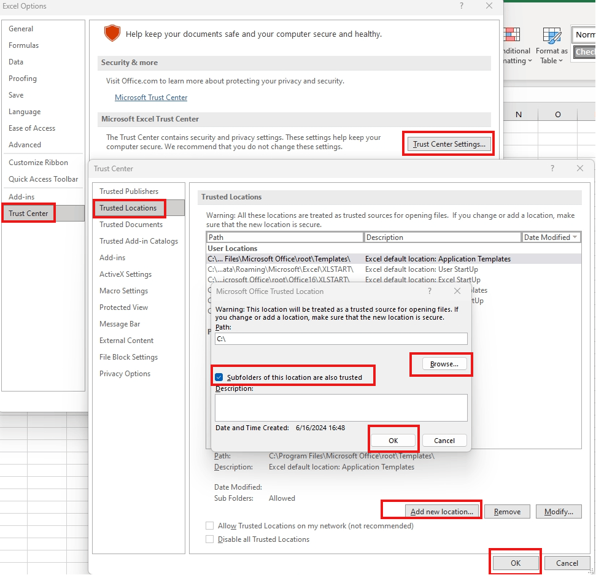Screen dimensions: 596x575
Task: Select the Data options category
Action: click(16, 62)
